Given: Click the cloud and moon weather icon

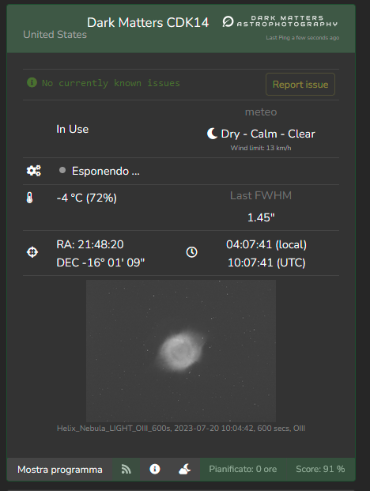Looking at the screenshot, I should pos(185,469).
